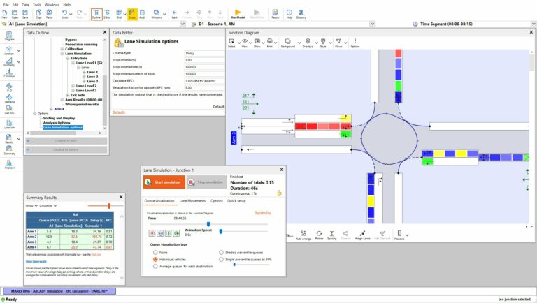This screenshot has height=303, width=537.
Task: Select the None queue visualisation radio button
Action: pyautogui.click(x=155, y=252)
